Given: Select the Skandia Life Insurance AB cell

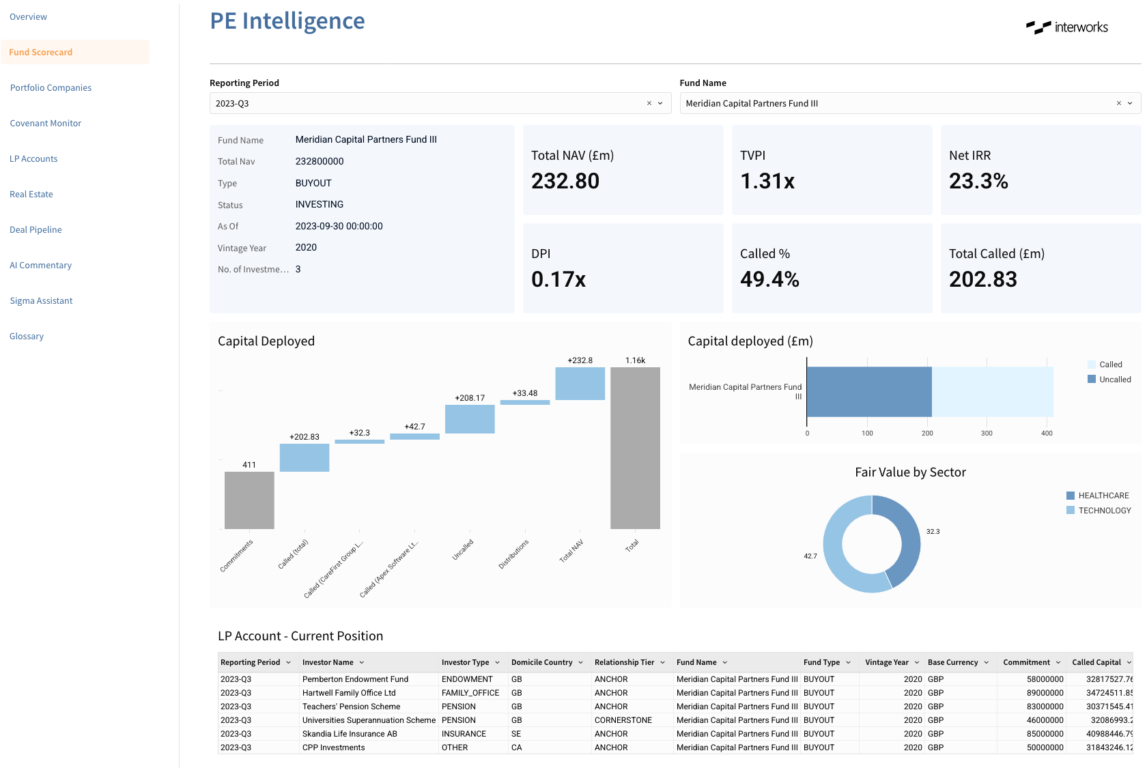Looking at the screenshot, I should [369, 734].
